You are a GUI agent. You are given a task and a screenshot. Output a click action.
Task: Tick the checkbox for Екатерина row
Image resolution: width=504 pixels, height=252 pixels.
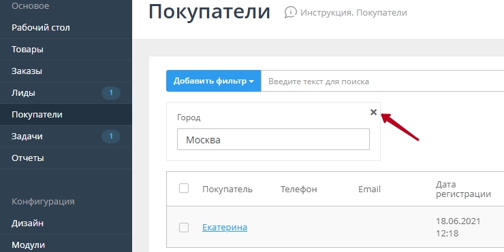[x=184, y=228]
